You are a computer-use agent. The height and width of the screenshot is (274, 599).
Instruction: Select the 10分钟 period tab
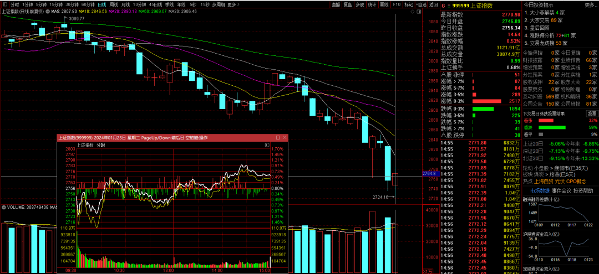[140, 4]
